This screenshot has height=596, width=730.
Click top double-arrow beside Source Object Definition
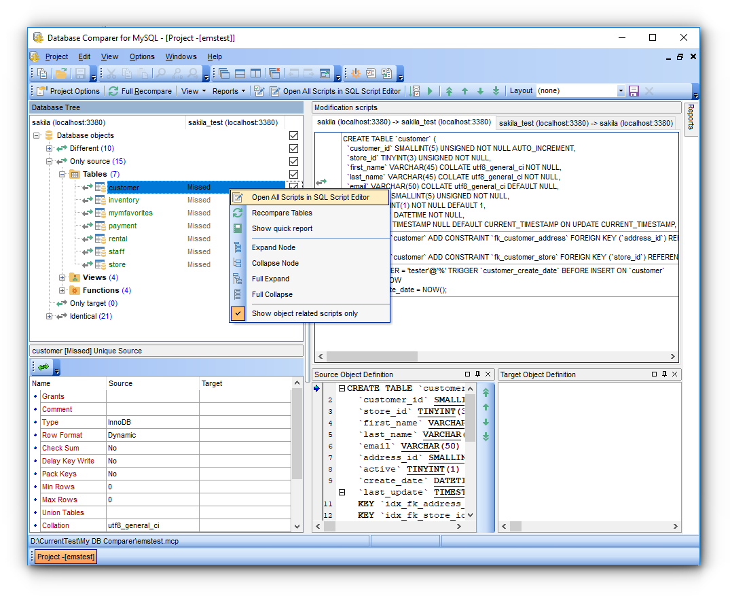tap(486, 393)
